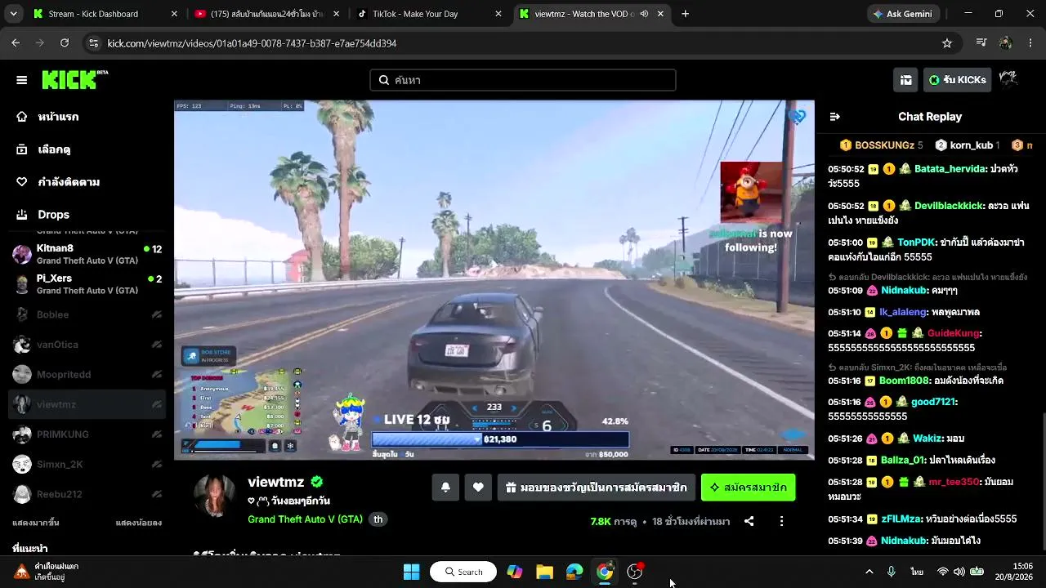Image resolution: width=1046 pixels, height=588 pixels.
Task: Toggle notification bell for viewtmz
Action: click(445, 488)
